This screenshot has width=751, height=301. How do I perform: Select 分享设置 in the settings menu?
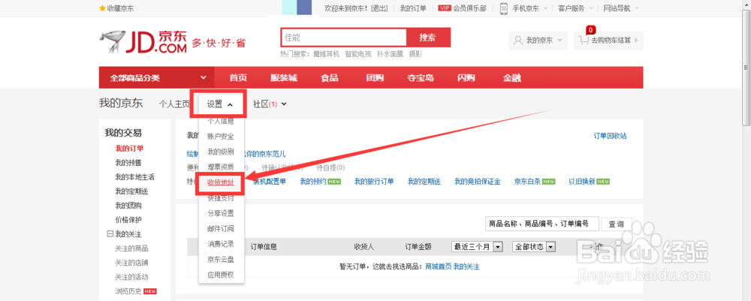220,213
